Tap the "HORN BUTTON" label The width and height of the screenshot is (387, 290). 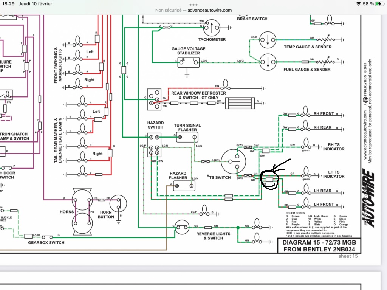pyautogui.click(x=106, y=214)
